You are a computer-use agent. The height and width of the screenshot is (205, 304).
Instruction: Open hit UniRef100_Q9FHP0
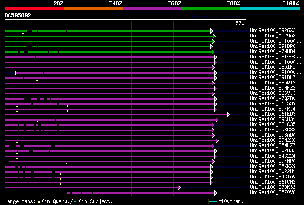[273, 161]
